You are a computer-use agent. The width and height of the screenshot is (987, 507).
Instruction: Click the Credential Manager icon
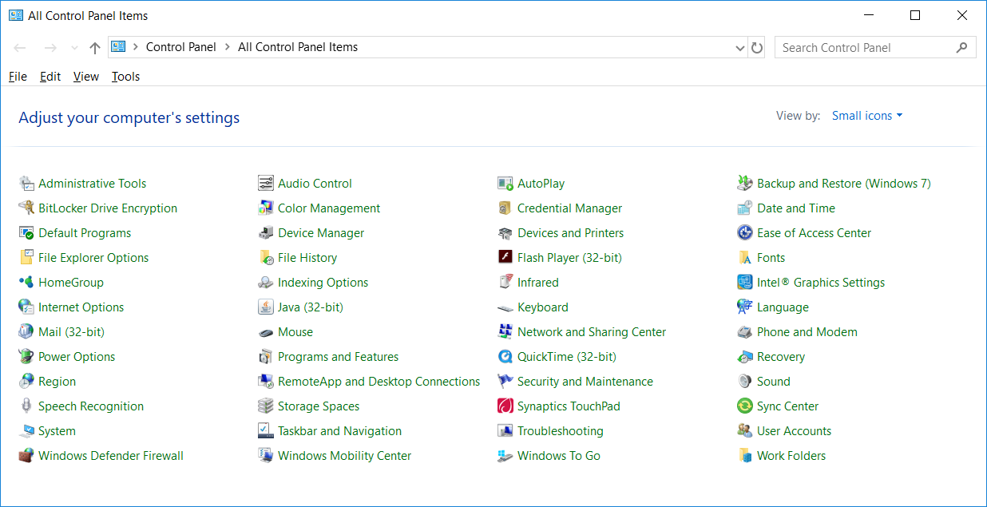(x=505, y=208)
